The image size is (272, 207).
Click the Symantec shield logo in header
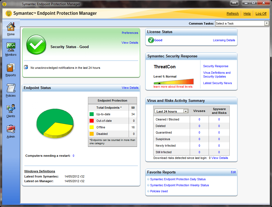coord(9,13)
